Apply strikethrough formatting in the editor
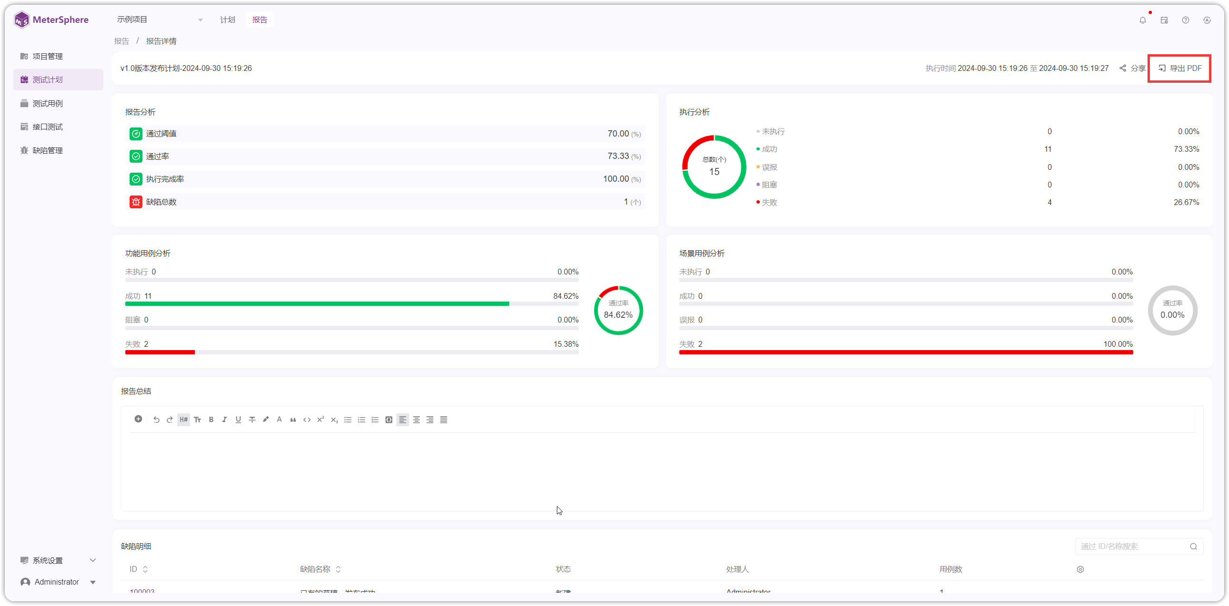The height and width of the screenshot is (606, 1229). click(252, 420)
